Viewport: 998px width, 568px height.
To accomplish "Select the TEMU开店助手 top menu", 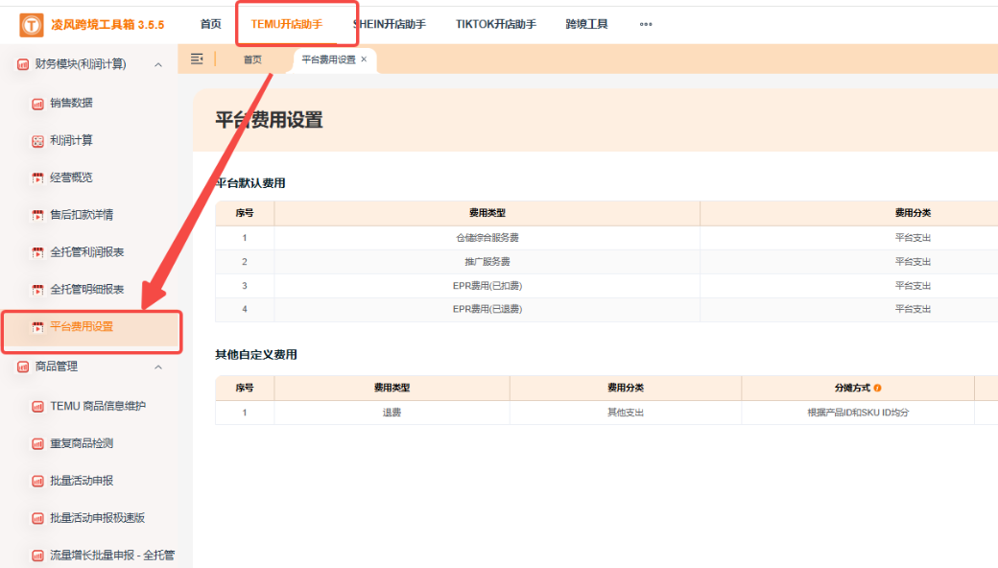I will pos(286,24).
